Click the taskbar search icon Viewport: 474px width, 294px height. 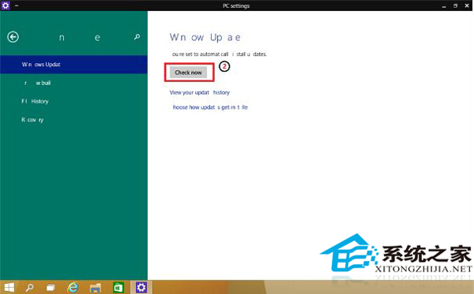pyautogui.click(x=30, y=288)
